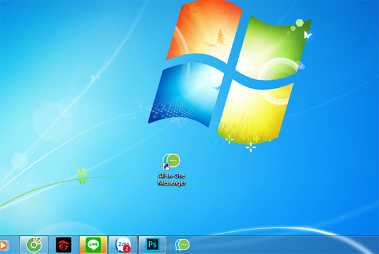Screen dimensions: 379x254
Task: Click the white flower below Windows logo
Action: click(x=251, y=148)
